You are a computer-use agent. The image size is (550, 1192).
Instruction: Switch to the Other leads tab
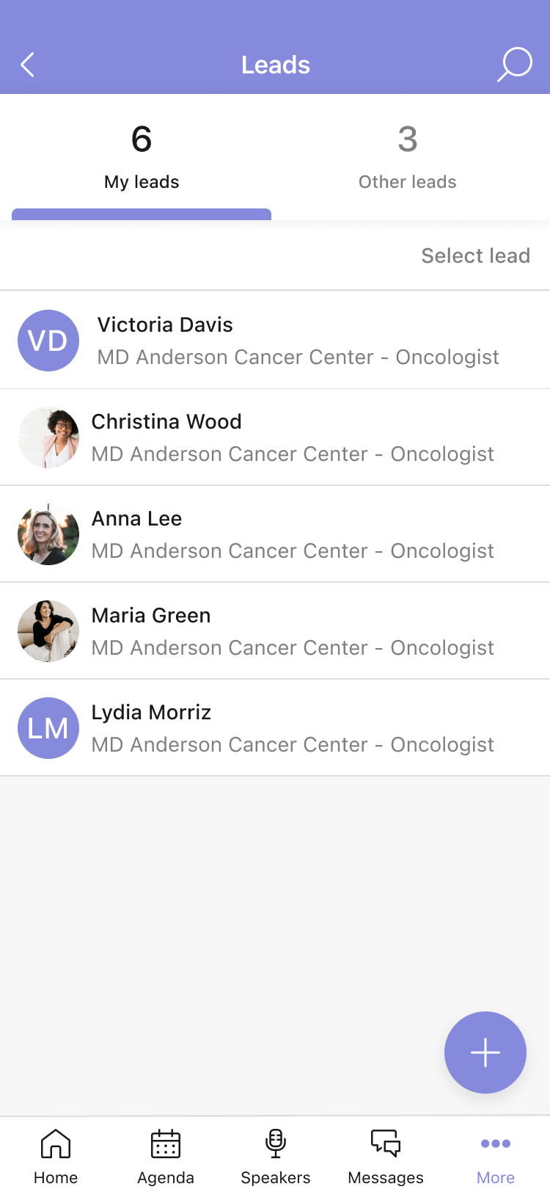tap(408, 157)
